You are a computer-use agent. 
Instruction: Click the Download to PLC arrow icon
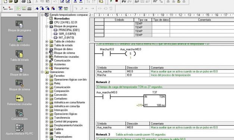(x=81, y=1)
